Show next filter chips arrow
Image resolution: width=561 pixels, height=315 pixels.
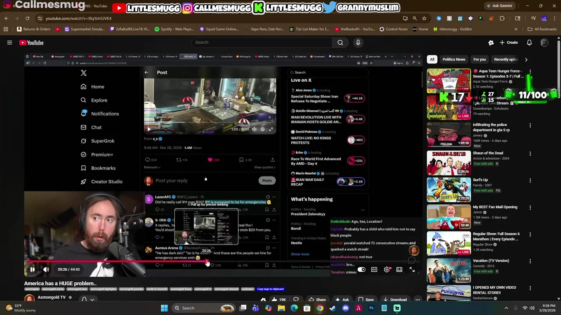(526, 59)
